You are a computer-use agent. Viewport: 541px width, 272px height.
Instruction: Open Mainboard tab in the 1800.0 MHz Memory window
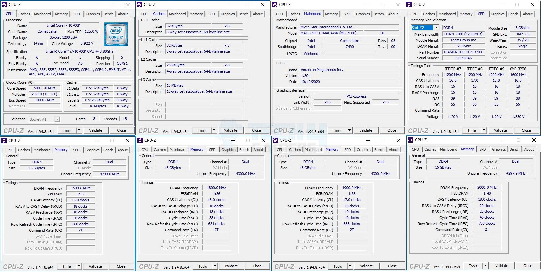[x=178, y=150]
